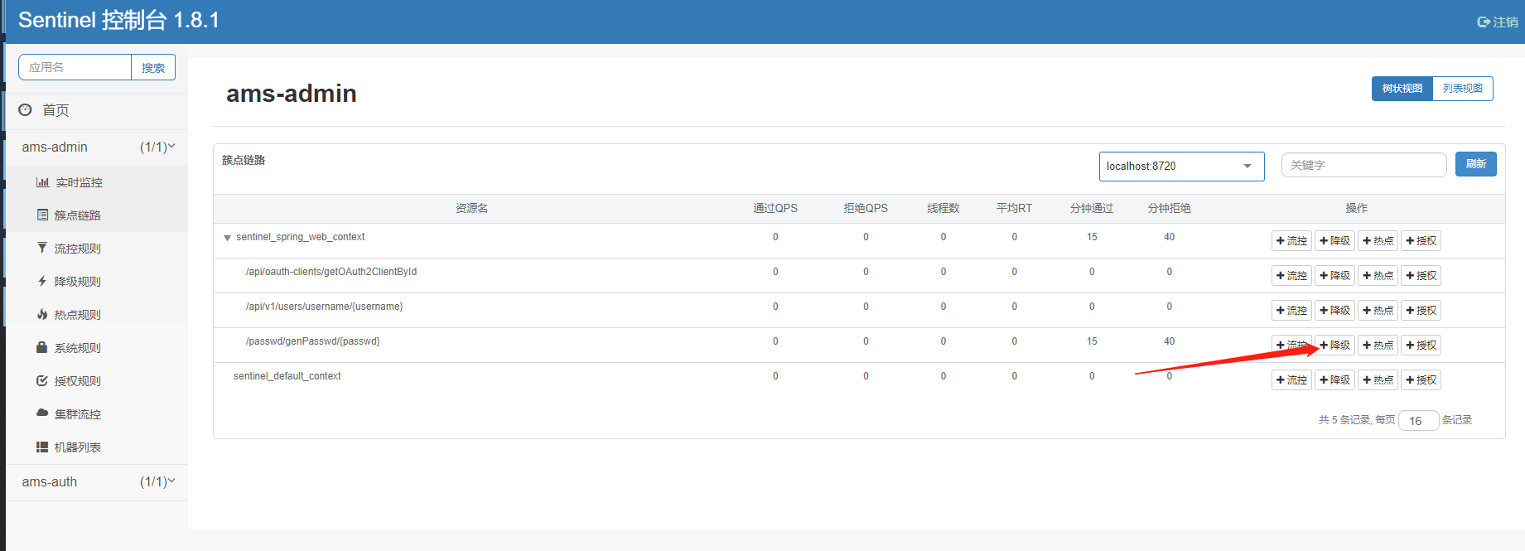Open the localhost:8720 machine dropdown
Viewport: 1525px width, 551px height.
[1181, 167]
